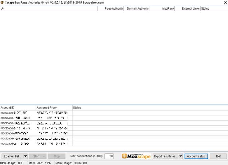
Task: Sort by the Url column header
Action: pyautogui.click(x=49, y=9)
